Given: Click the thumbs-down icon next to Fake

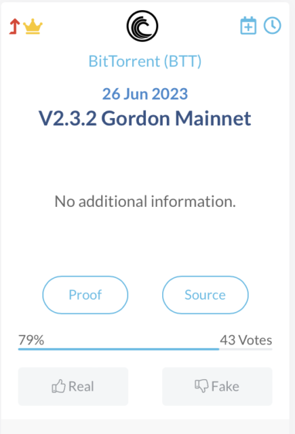Looking at the screenshot, I should click(x=201, y=386).
